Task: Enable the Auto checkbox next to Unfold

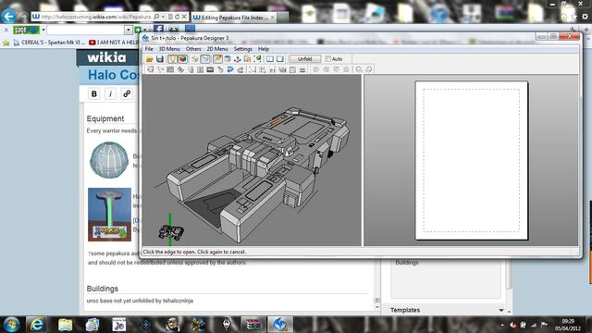Action: (x=327, y=59)
